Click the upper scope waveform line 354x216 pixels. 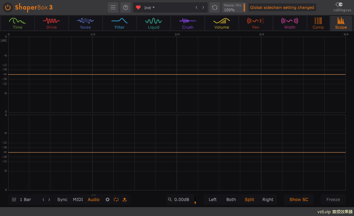[x=177, y=74]
